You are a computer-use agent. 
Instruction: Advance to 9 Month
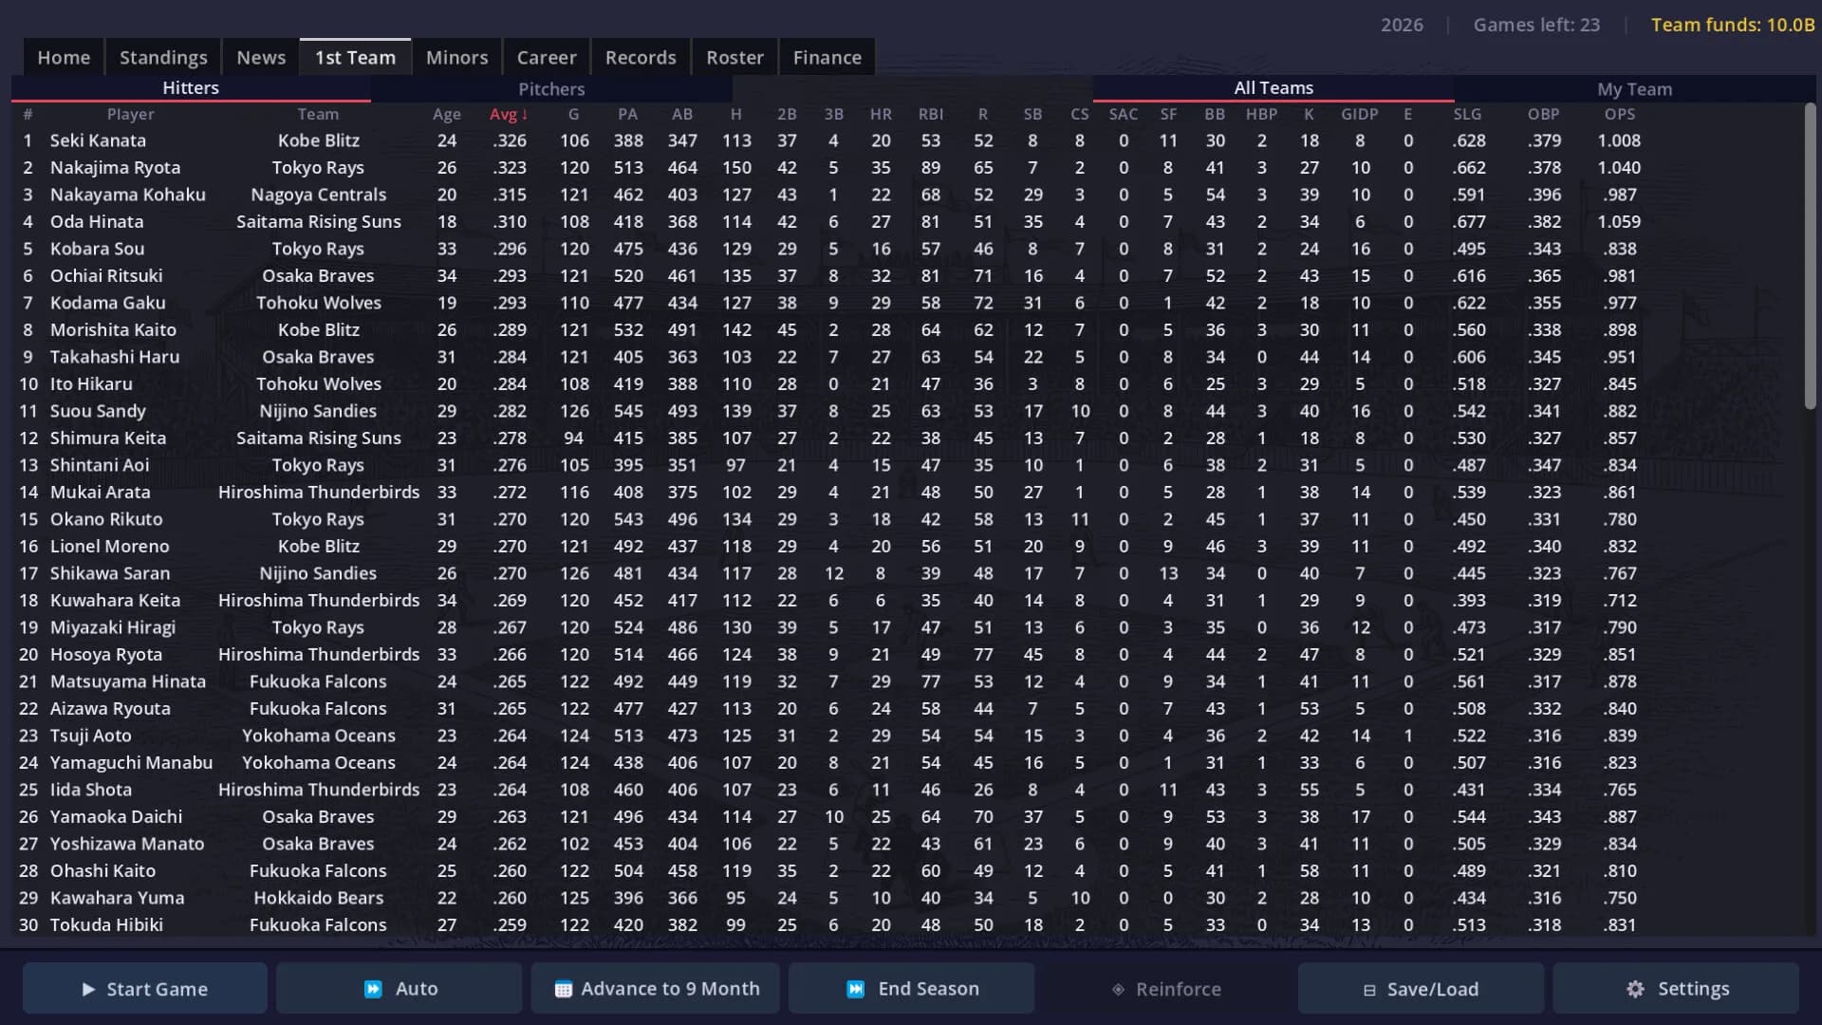tap(656, 989)
